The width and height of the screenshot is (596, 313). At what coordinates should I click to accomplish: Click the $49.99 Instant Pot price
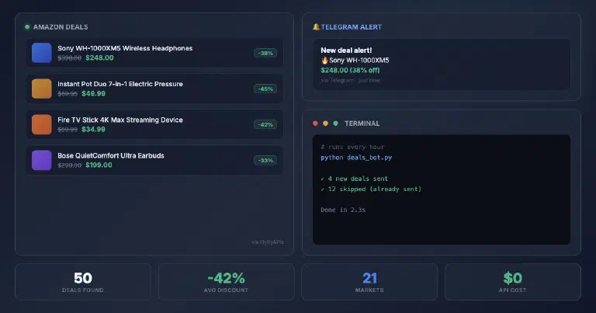[x=93, y=93]
